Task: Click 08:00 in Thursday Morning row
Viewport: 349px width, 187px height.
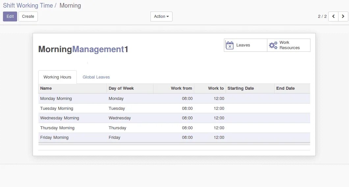Action: pyautogui.click(x=187, y=128)
